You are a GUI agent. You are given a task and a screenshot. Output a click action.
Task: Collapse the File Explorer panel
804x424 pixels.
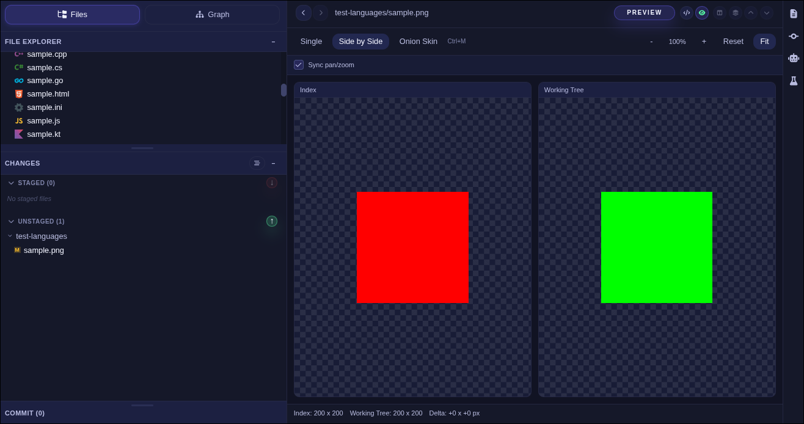click(273, 42)
